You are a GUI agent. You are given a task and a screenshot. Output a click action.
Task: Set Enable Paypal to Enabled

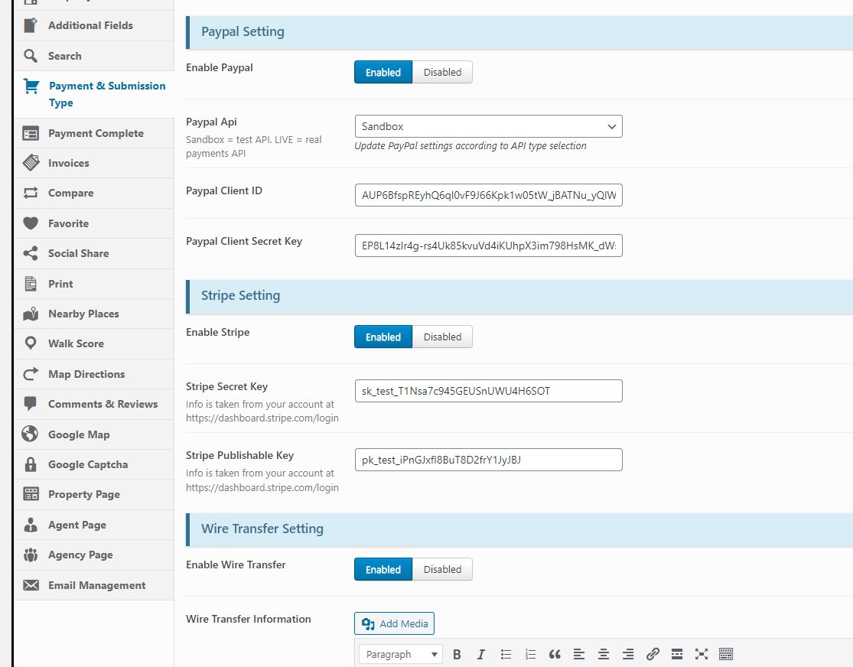coord(383,72)
